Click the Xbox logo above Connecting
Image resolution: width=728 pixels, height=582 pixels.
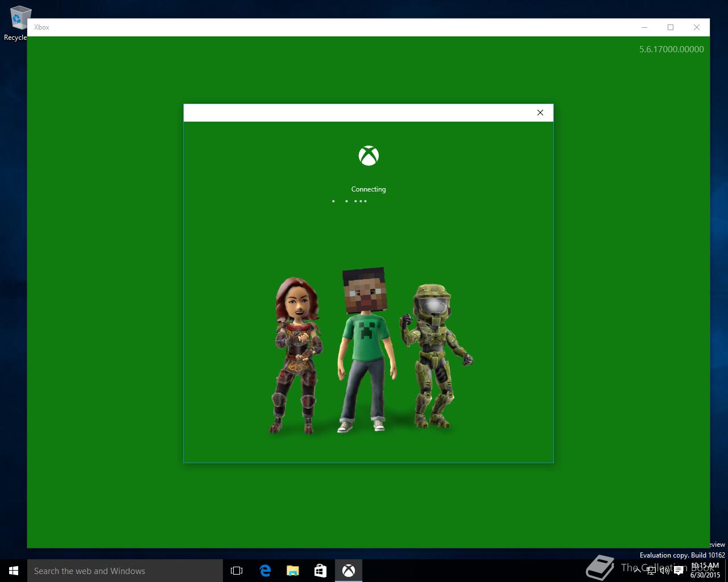click(369, 156)
